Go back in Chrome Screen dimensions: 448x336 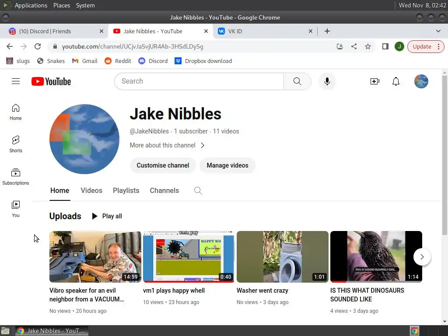[x=10, y=46]
